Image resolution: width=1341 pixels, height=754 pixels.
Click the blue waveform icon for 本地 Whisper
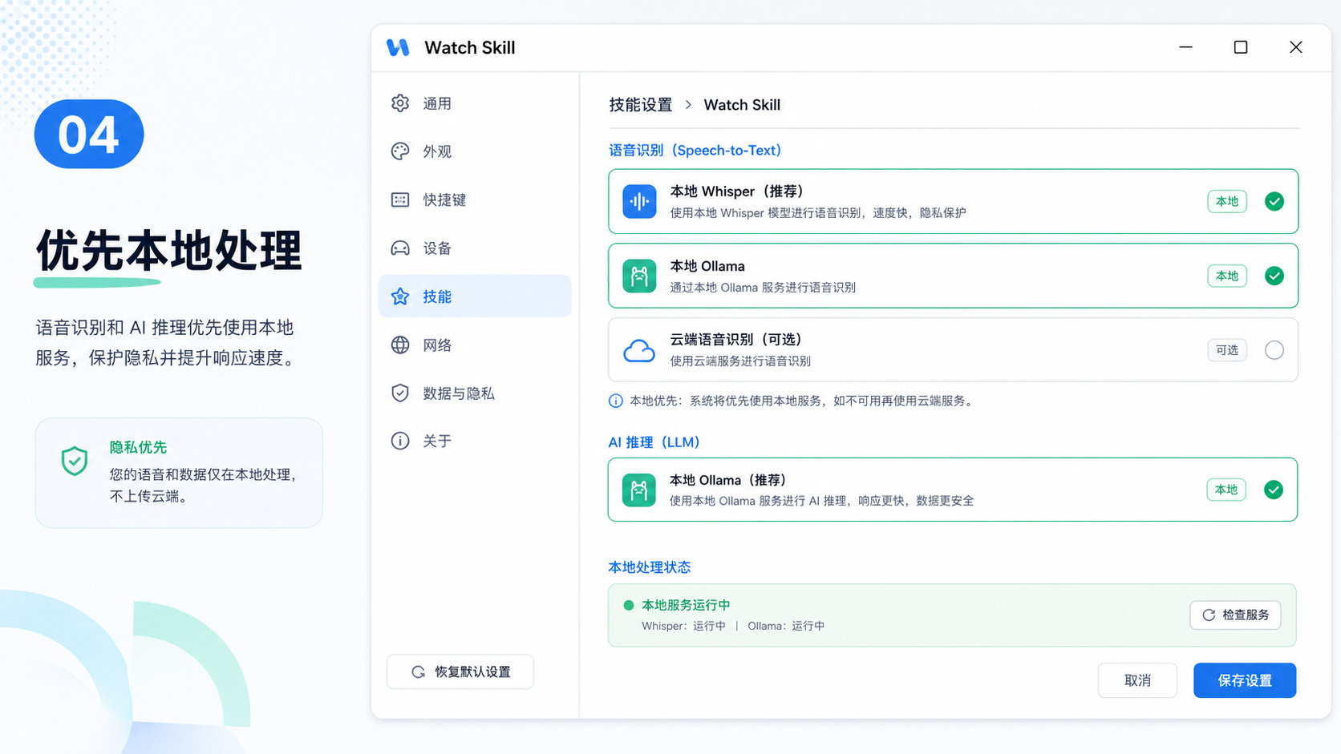639,201
